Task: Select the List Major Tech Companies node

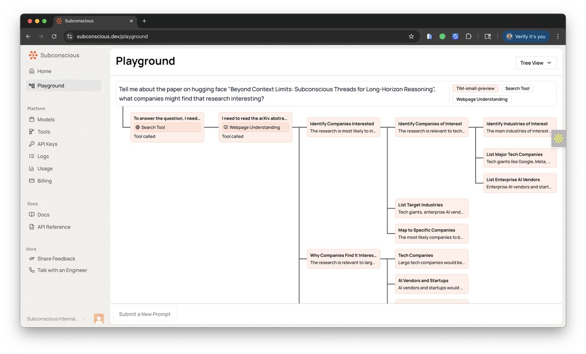Action: coord(520,158)
